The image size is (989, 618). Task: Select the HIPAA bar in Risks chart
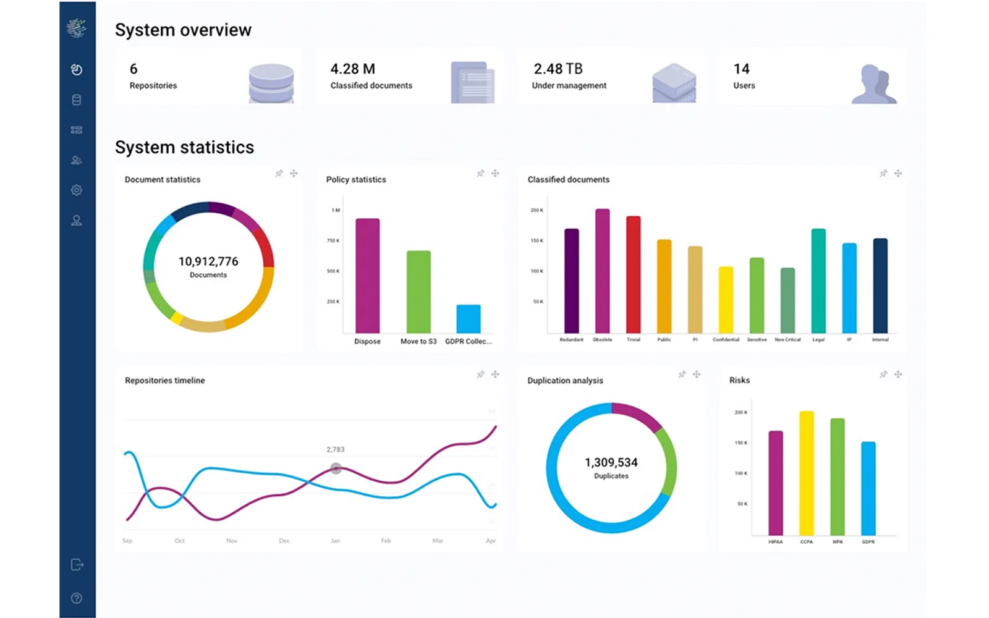tap(776, 483)
